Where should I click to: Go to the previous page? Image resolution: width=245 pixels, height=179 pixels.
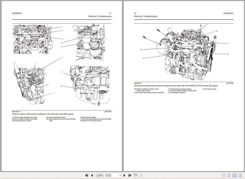(x=92, y=175)
